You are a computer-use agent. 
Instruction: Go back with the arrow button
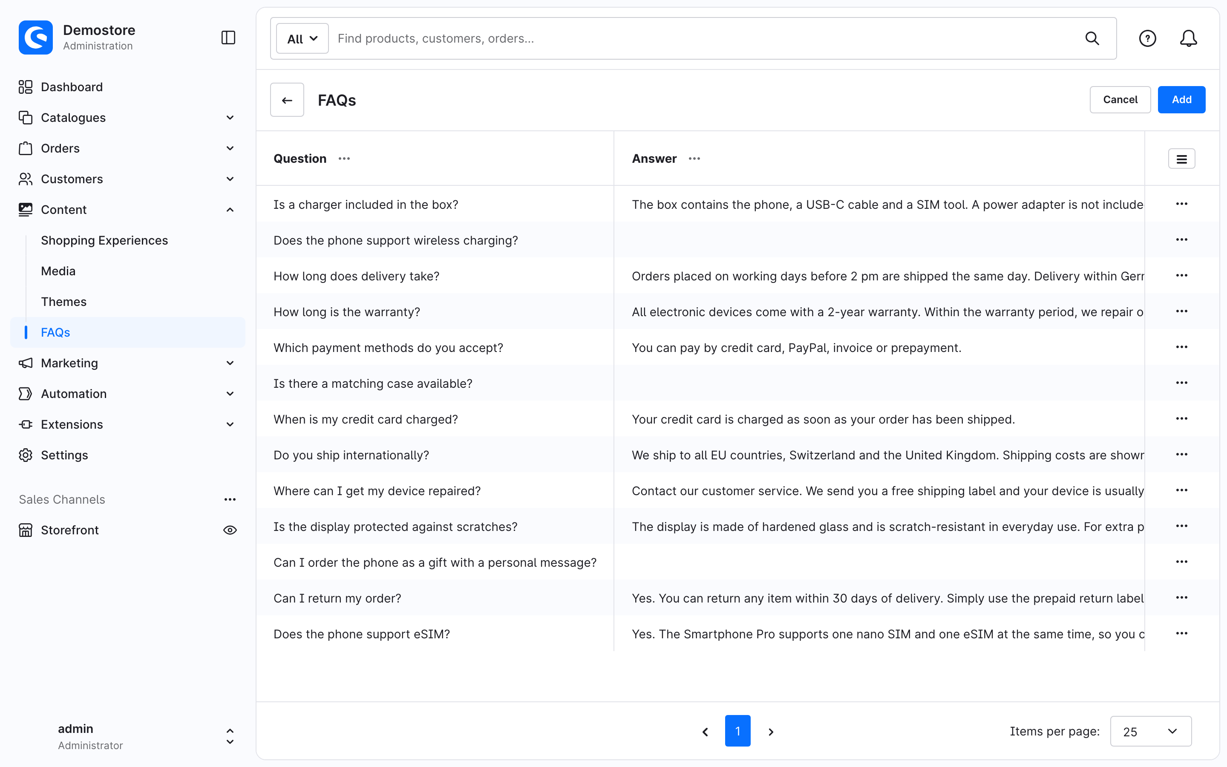point(287,100)
